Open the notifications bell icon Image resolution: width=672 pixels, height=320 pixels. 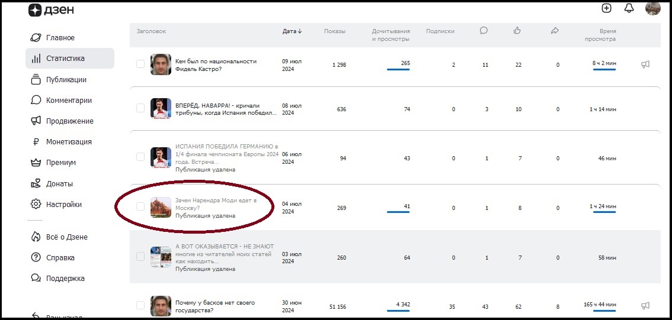(x=629, y=8)
